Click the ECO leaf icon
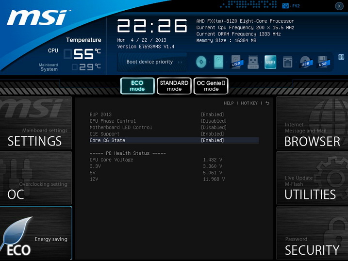The width and height of the screenshot is (348, 261). 16,232
